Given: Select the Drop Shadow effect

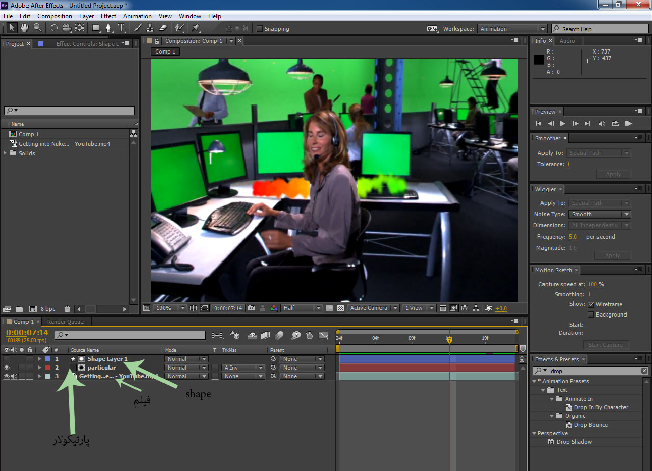Looking at the screenshot, I should [574, 442].
